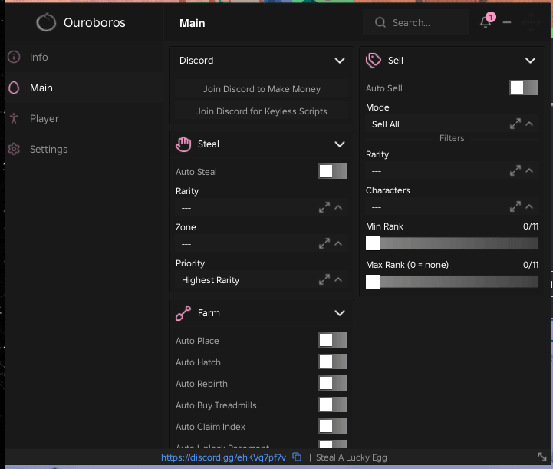Go to the Info tab

click(x=84, y=57)
